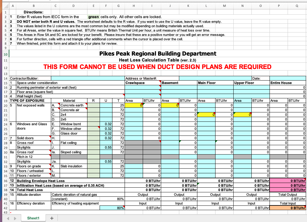This screenshot has width=307, height=222.
Task: Select 'Pitch in 12' label cell
Action: point(33,157)
